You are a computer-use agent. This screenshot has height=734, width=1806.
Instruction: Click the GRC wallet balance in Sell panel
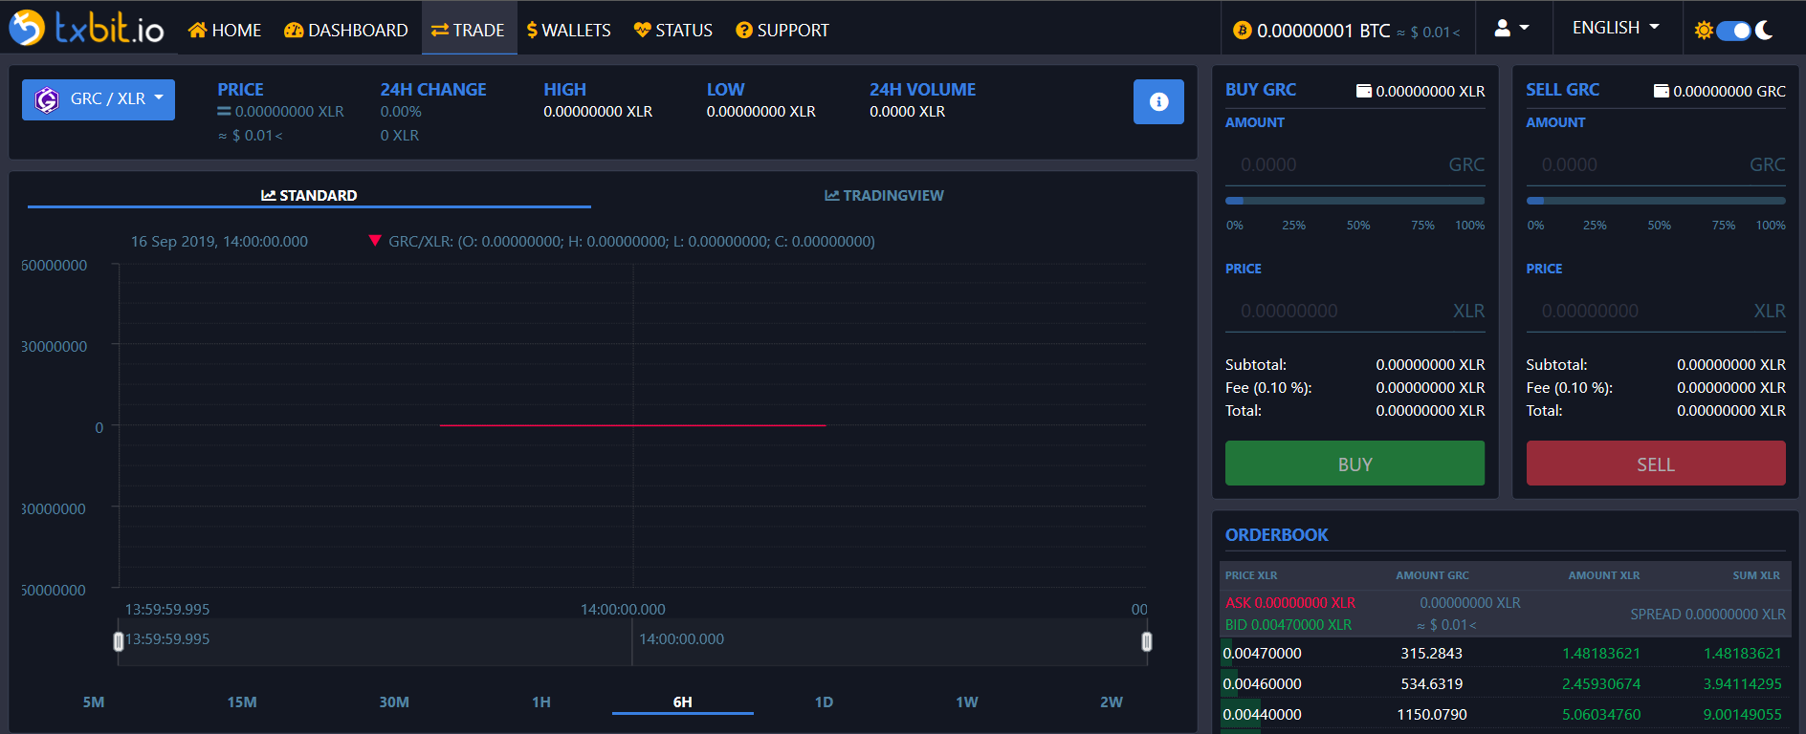coord(1720,91)
